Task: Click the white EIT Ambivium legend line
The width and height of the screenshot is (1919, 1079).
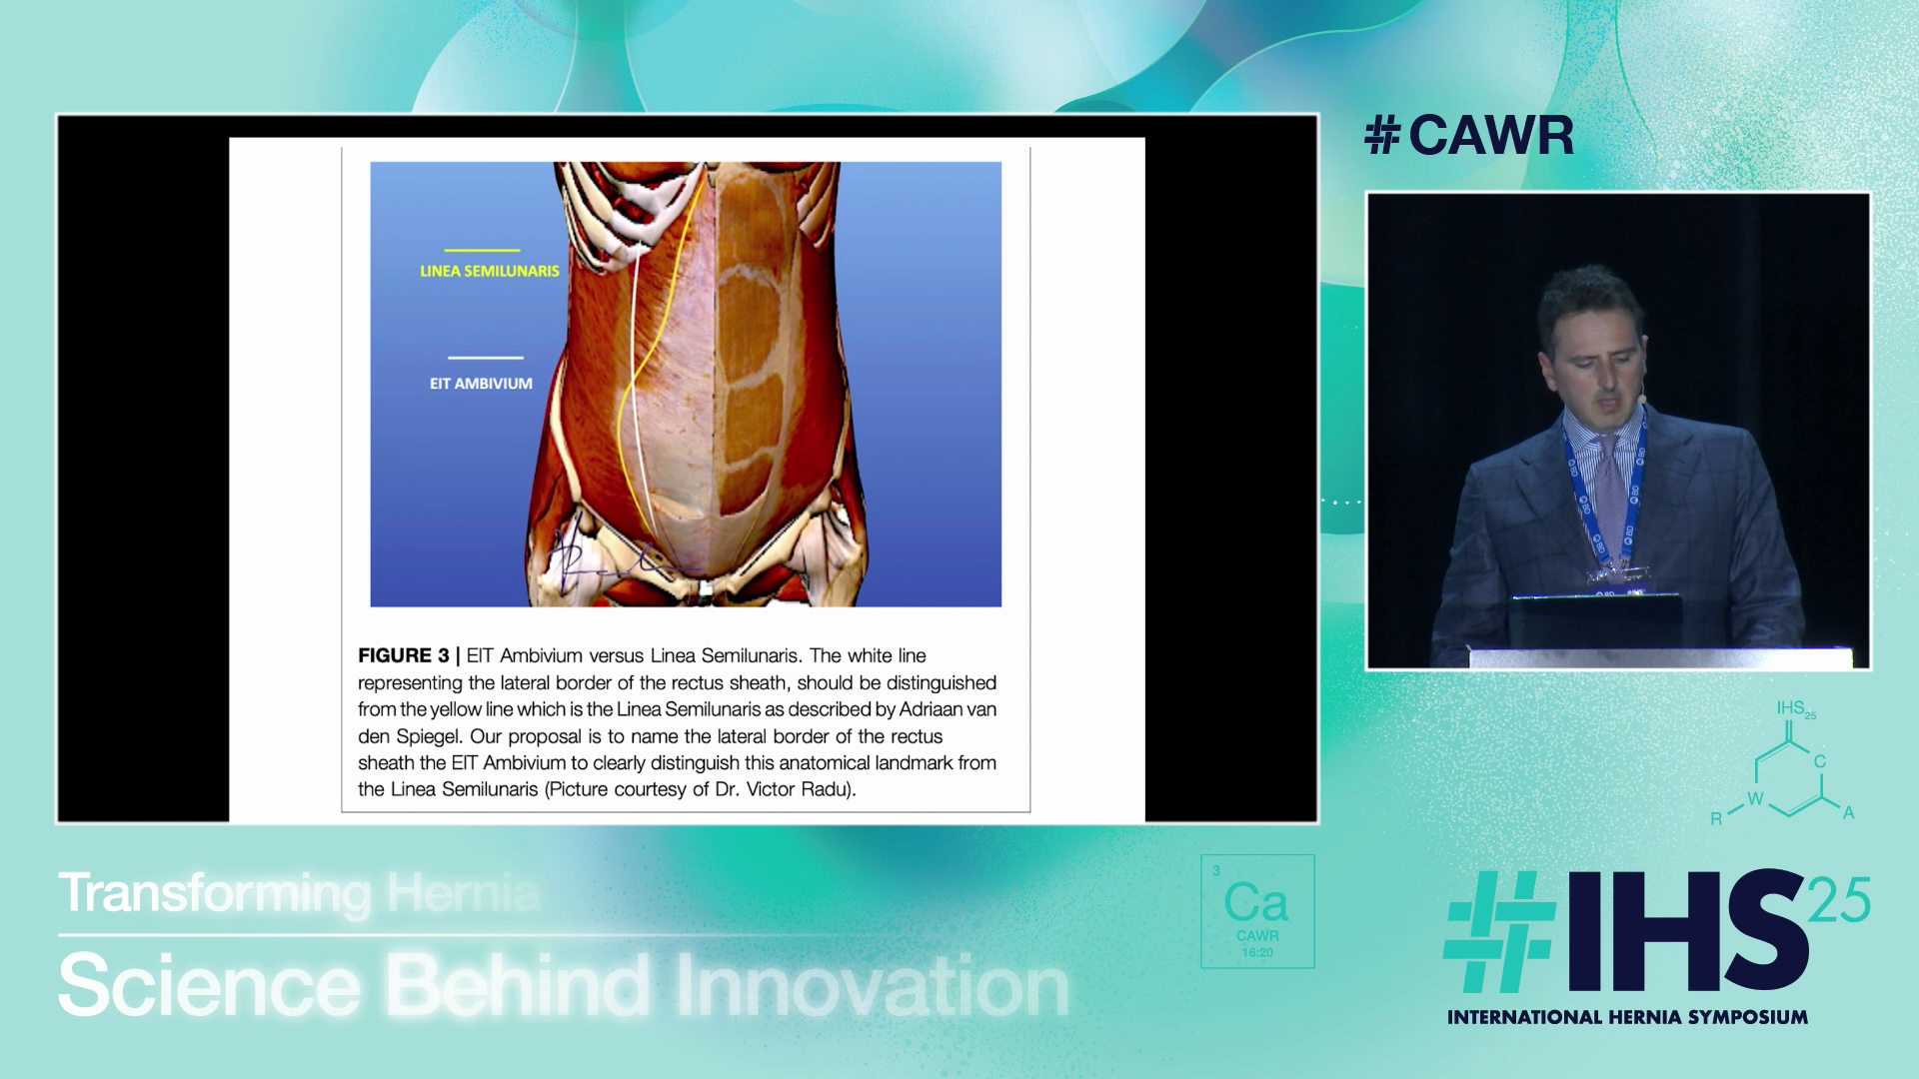Action: [x=485, y=357]
